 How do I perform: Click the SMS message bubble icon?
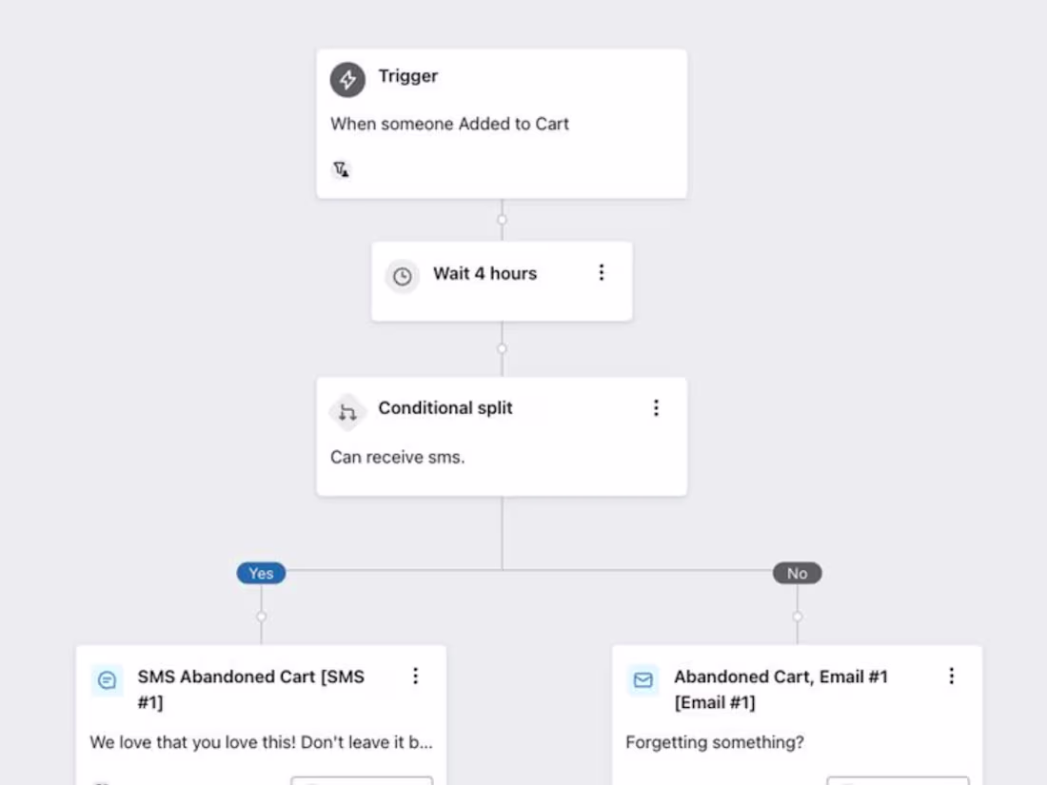(107, 680)
